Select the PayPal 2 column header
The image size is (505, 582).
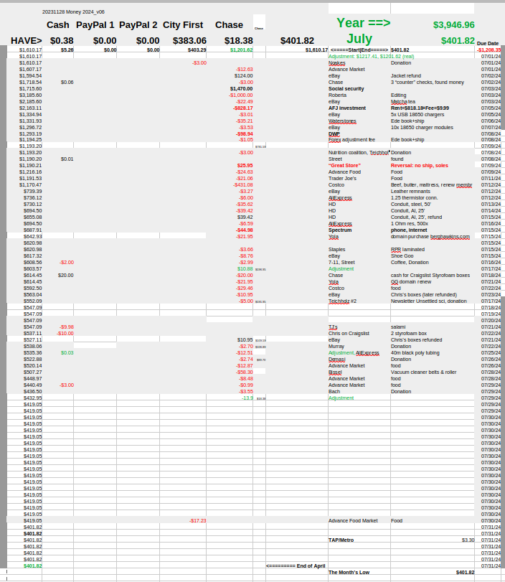coord(138,25)
